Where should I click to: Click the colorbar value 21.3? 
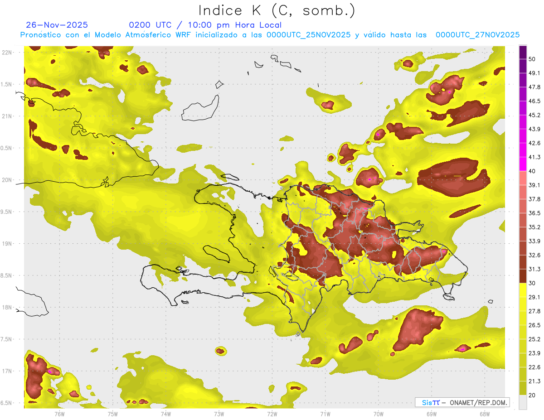point(534,381)
